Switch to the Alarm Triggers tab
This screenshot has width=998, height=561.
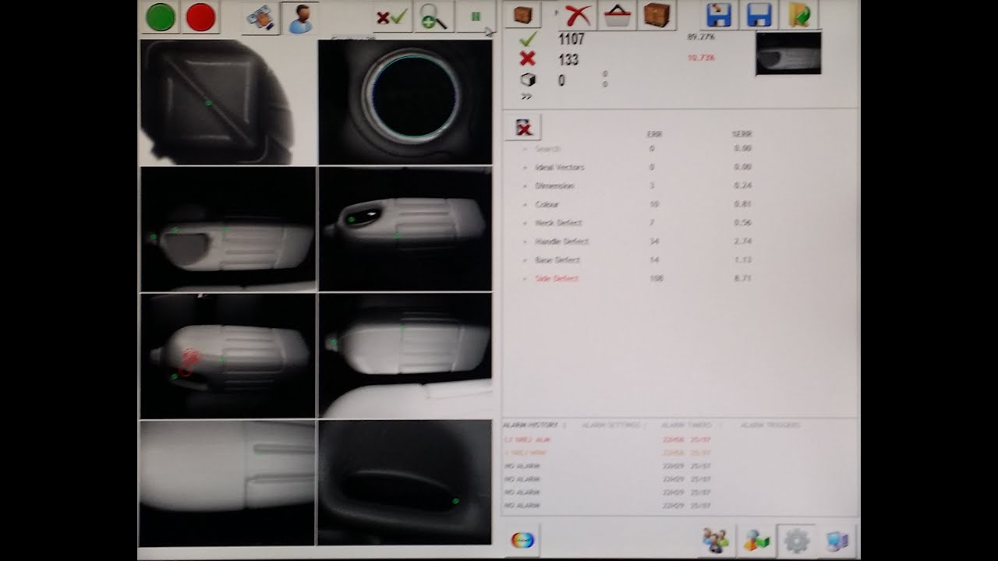[770, 425]
